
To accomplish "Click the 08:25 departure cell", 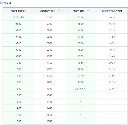I will tap(18, 43).
